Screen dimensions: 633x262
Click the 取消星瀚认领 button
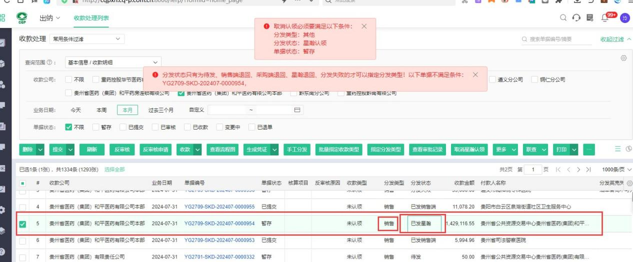[469, 149]
